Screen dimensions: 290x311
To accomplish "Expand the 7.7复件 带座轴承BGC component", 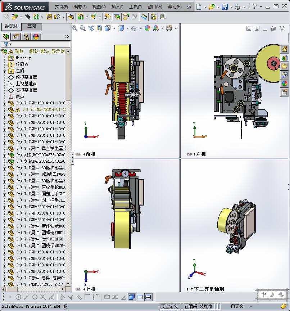I will click(x=4, y=227).
